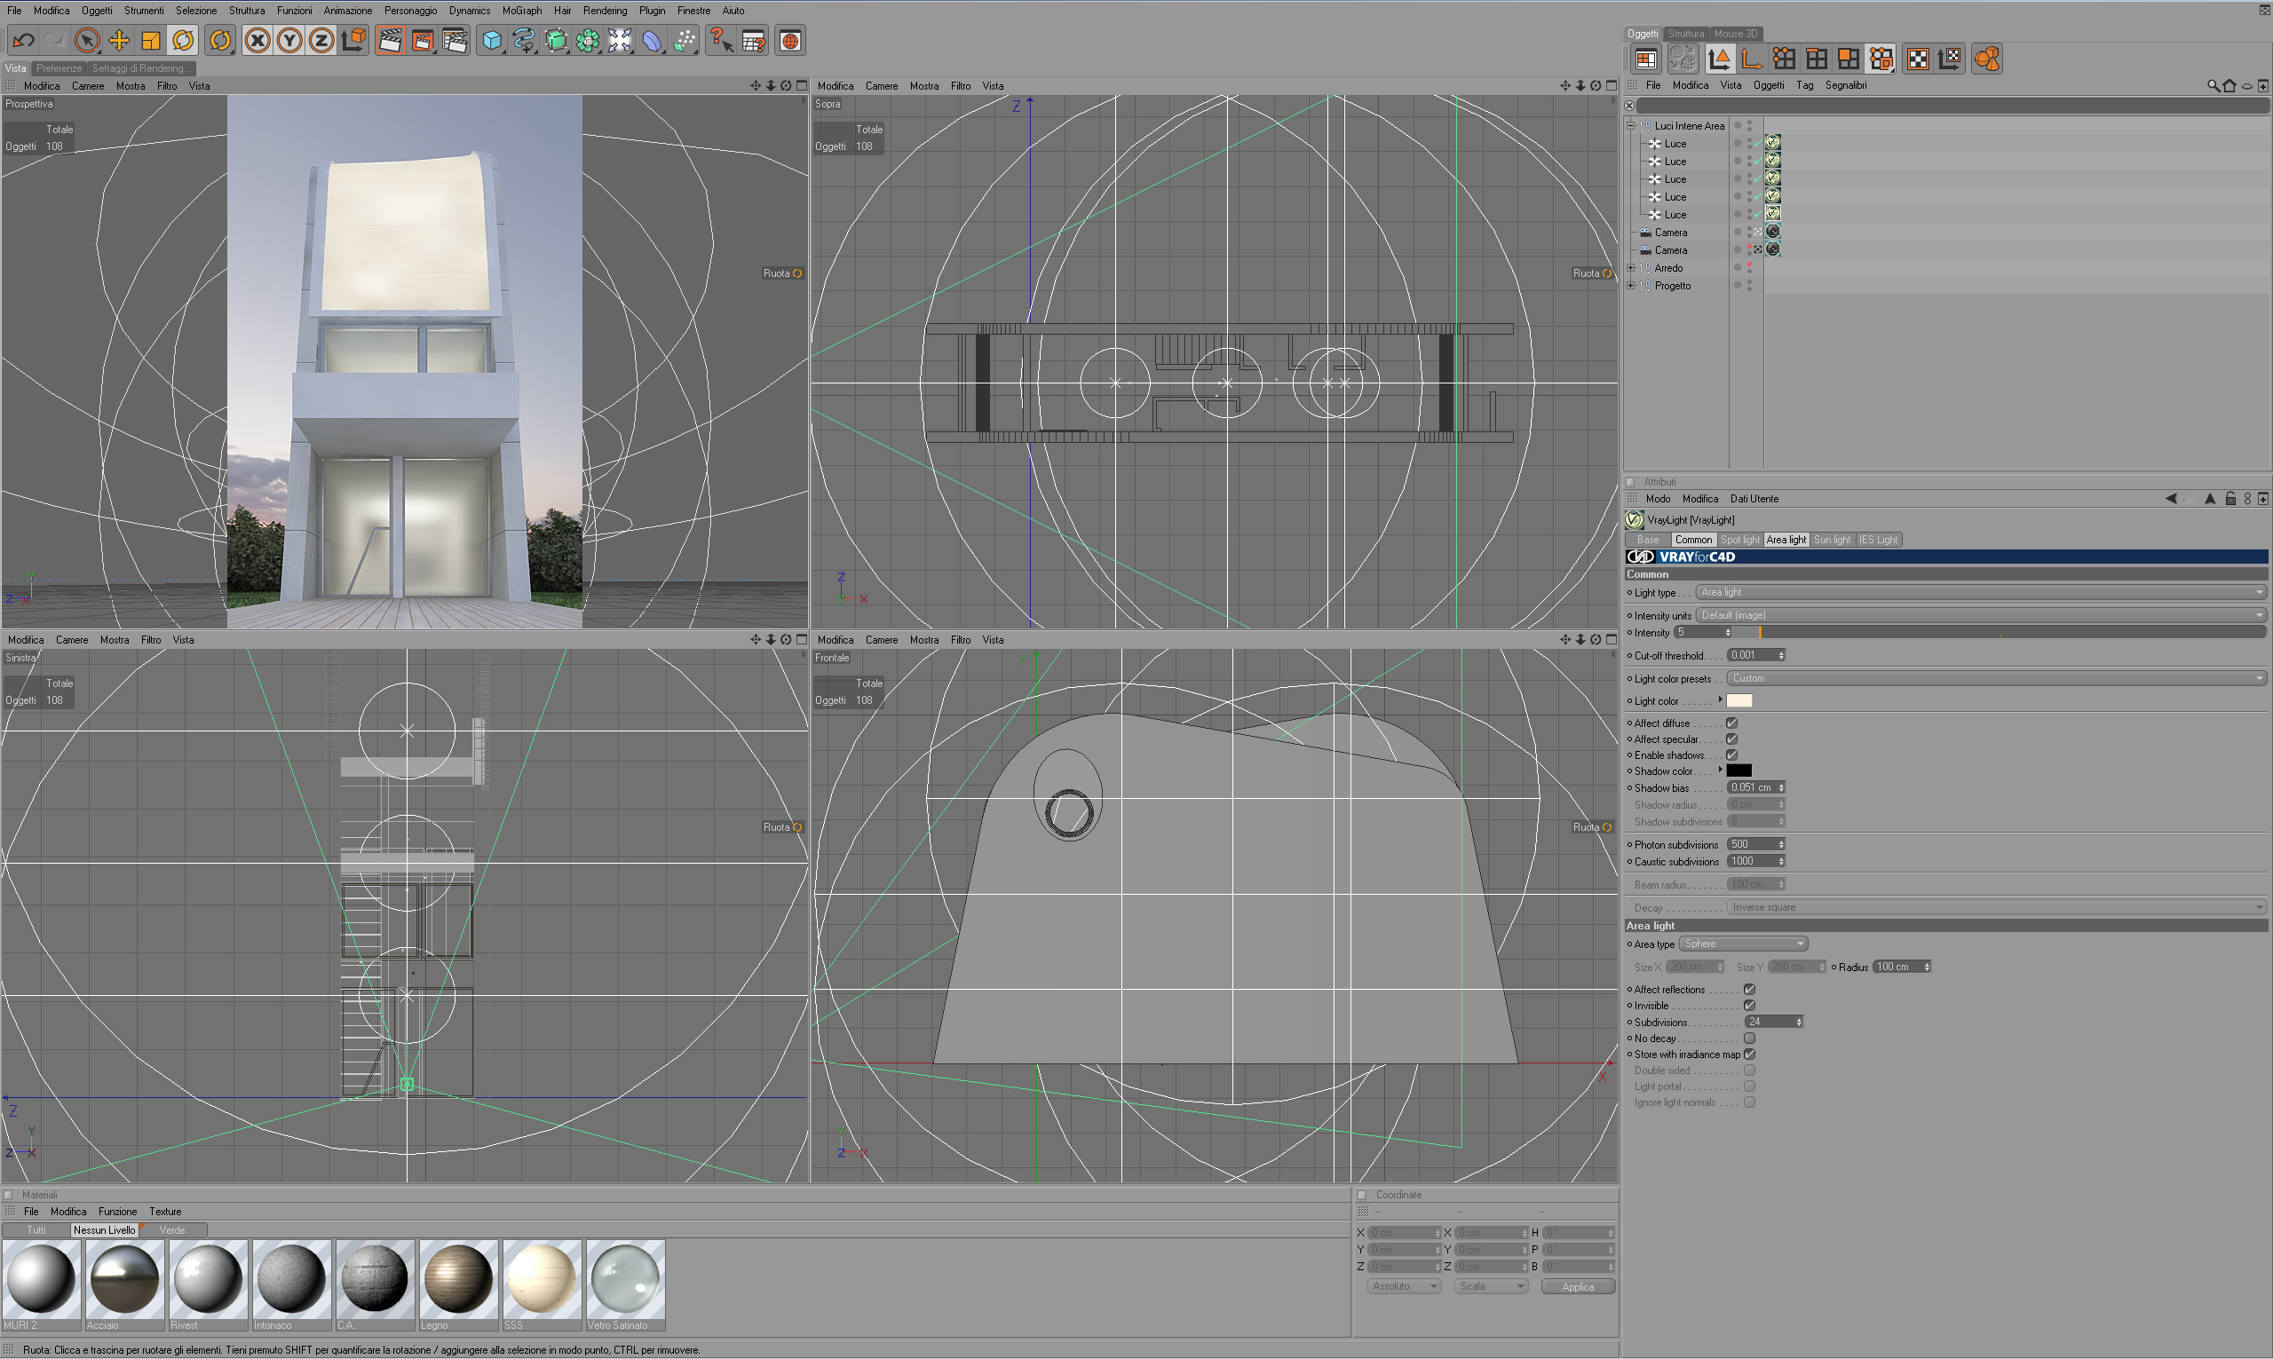Viewport: 2273px width, 1359px height.
Task: Select Points mode icon
Action: (x=1784, y=59)
